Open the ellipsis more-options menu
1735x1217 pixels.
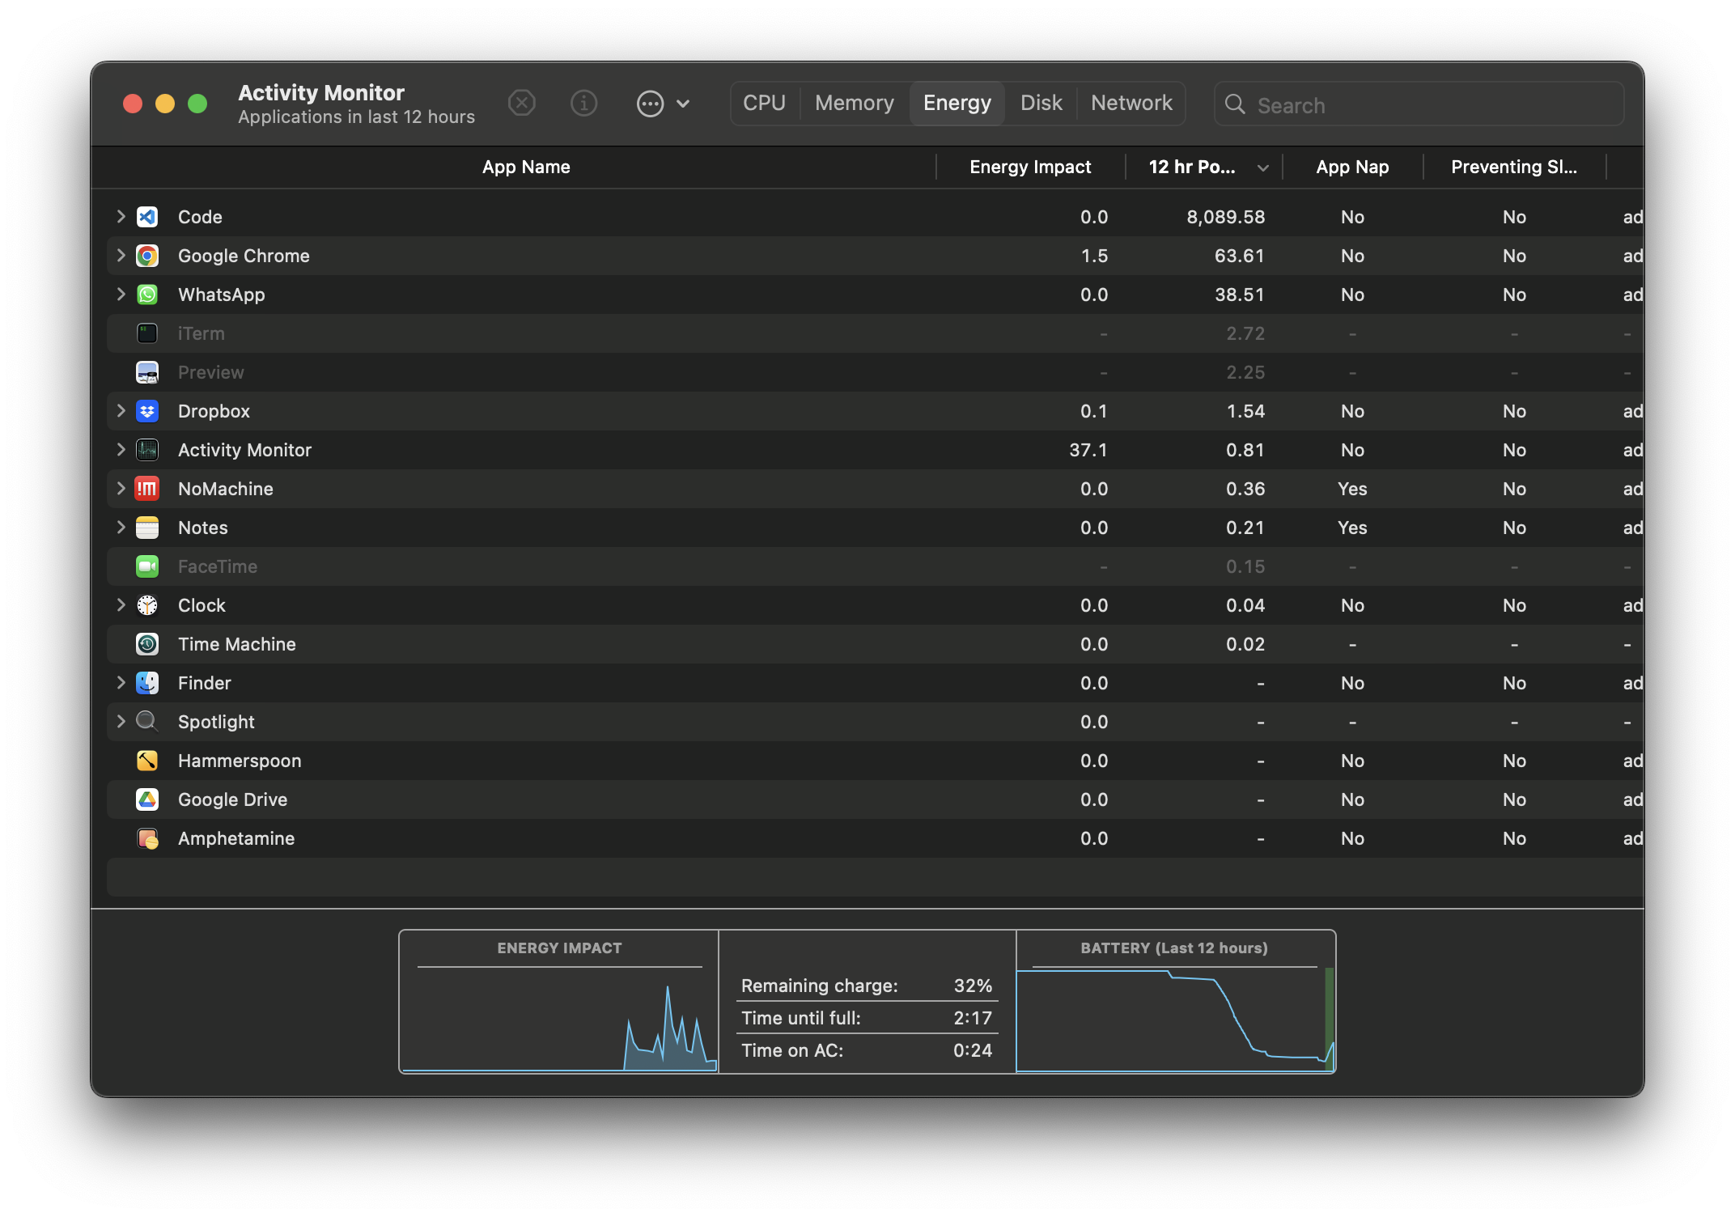663,104
